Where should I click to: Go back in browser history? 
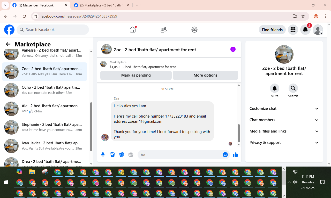(x=6, y=16)
